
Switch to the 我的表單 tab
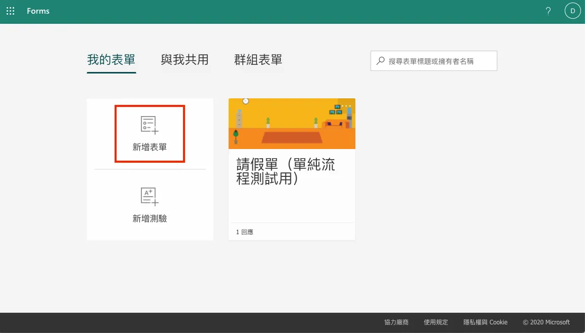(x=111, y=60)
